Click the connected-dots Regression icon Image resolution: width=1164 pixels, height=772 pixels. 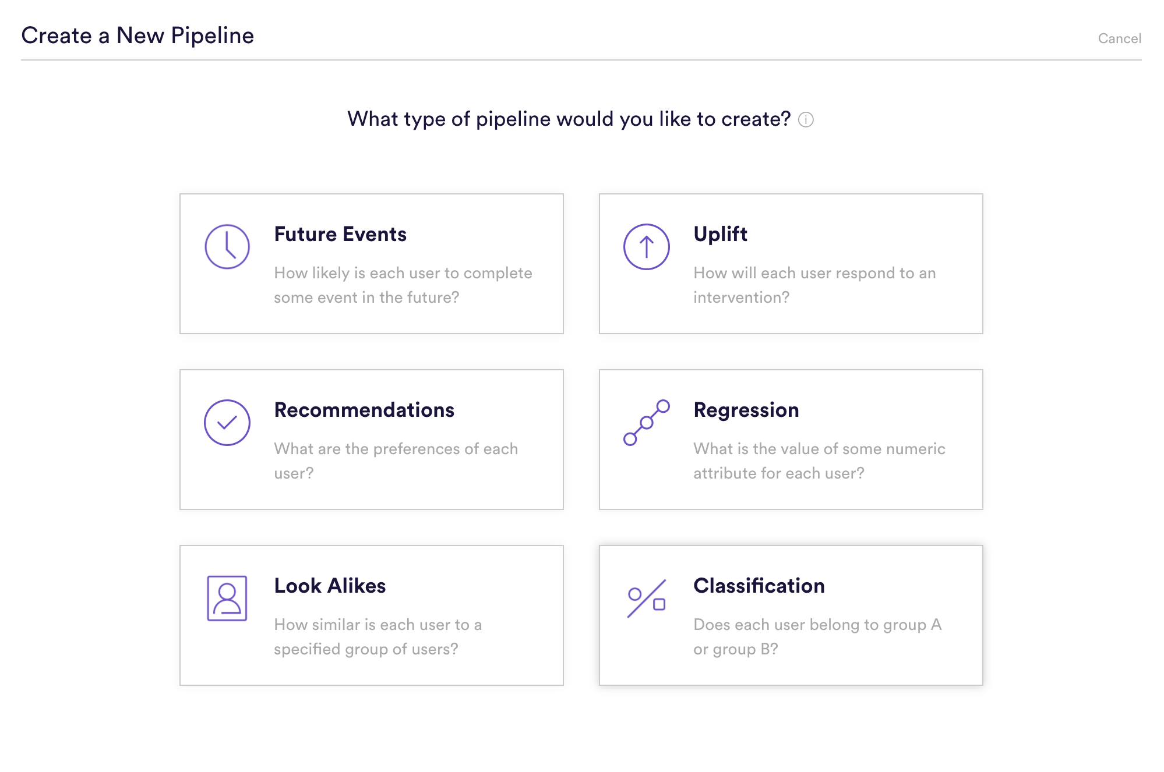[646, 423]
